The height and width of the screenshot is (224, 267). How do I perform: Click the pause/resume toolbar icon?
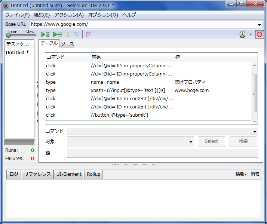(68, 34)
